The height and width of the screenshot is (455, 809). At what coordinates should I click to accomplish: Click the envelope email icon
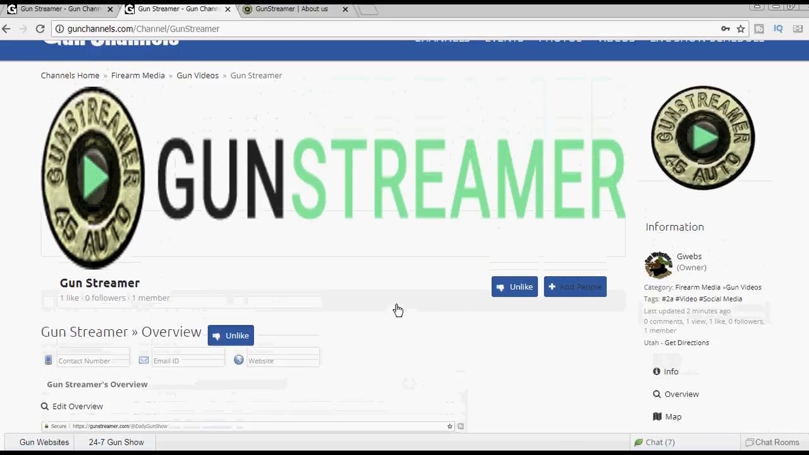[x=143, y=360]
